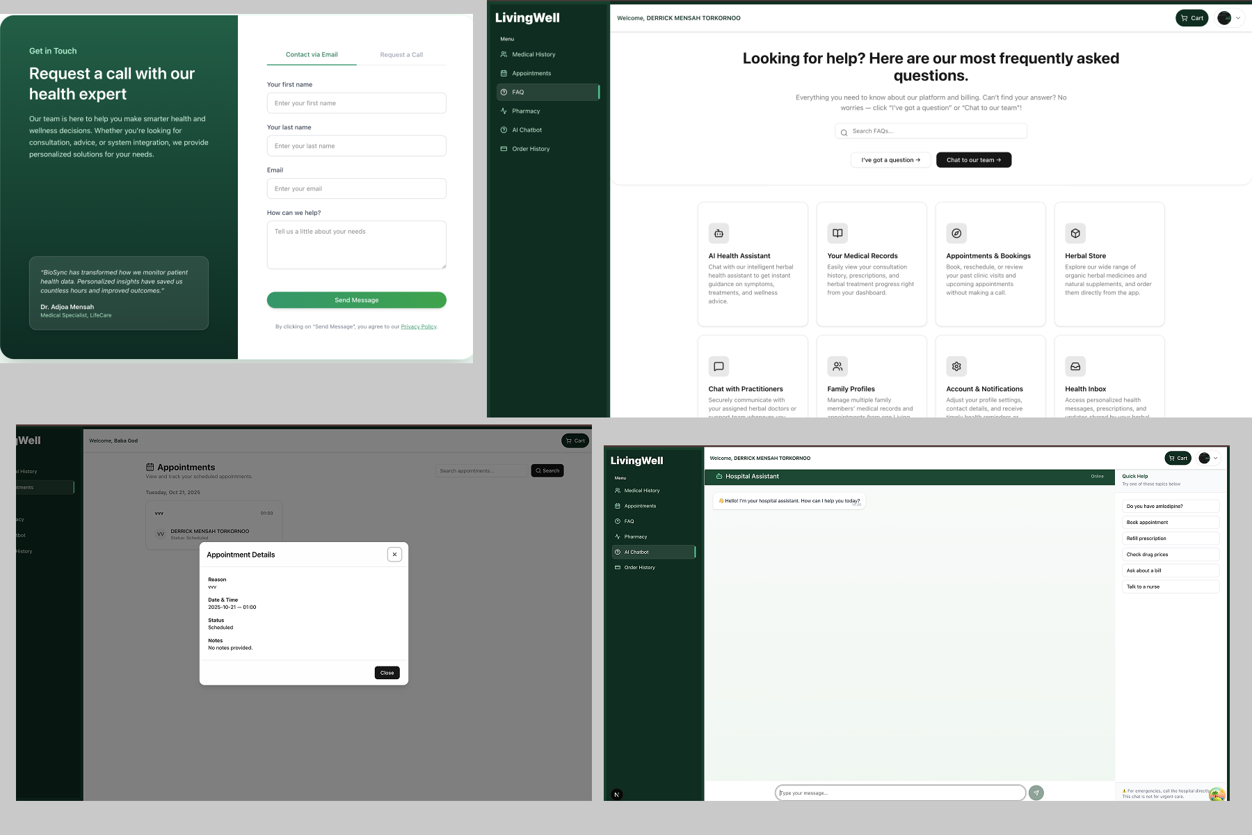This screenshot has height=835, width=1252.
Task: Select the 'Talk to a nurse' quick help option
Action: click(1170, 587)
